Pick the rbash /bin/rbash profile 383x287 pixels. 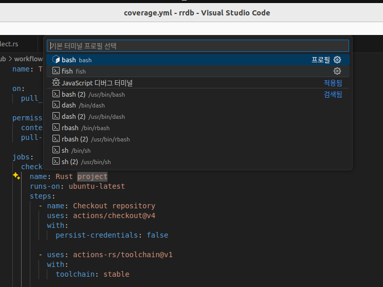85,128
